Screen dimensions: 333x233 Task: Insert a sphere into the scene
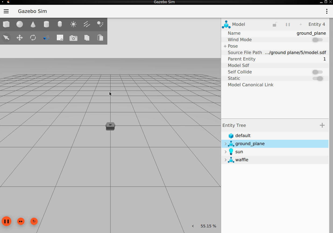click(x=19, y=24)
